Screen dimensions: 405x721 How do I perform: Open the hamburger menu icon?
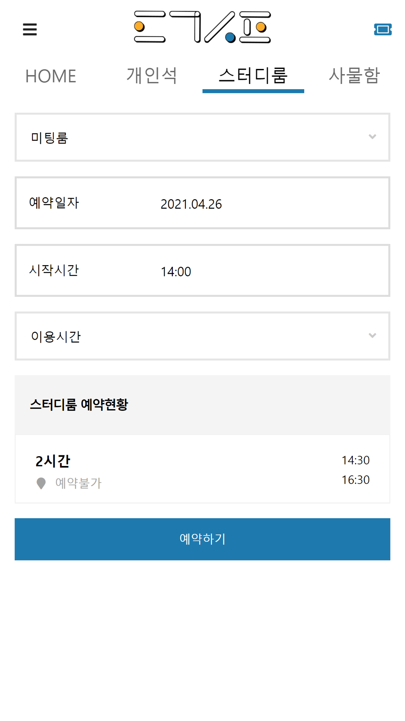point(30,29)
